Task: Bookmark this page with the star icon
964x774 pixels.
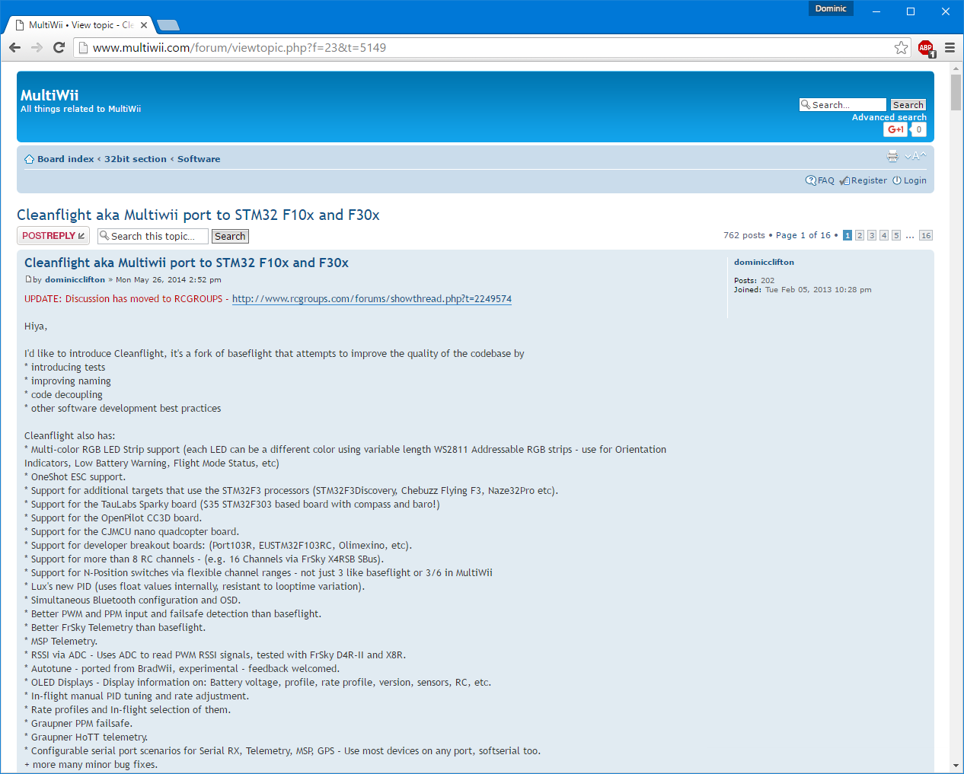Action: tap(902, 48)
